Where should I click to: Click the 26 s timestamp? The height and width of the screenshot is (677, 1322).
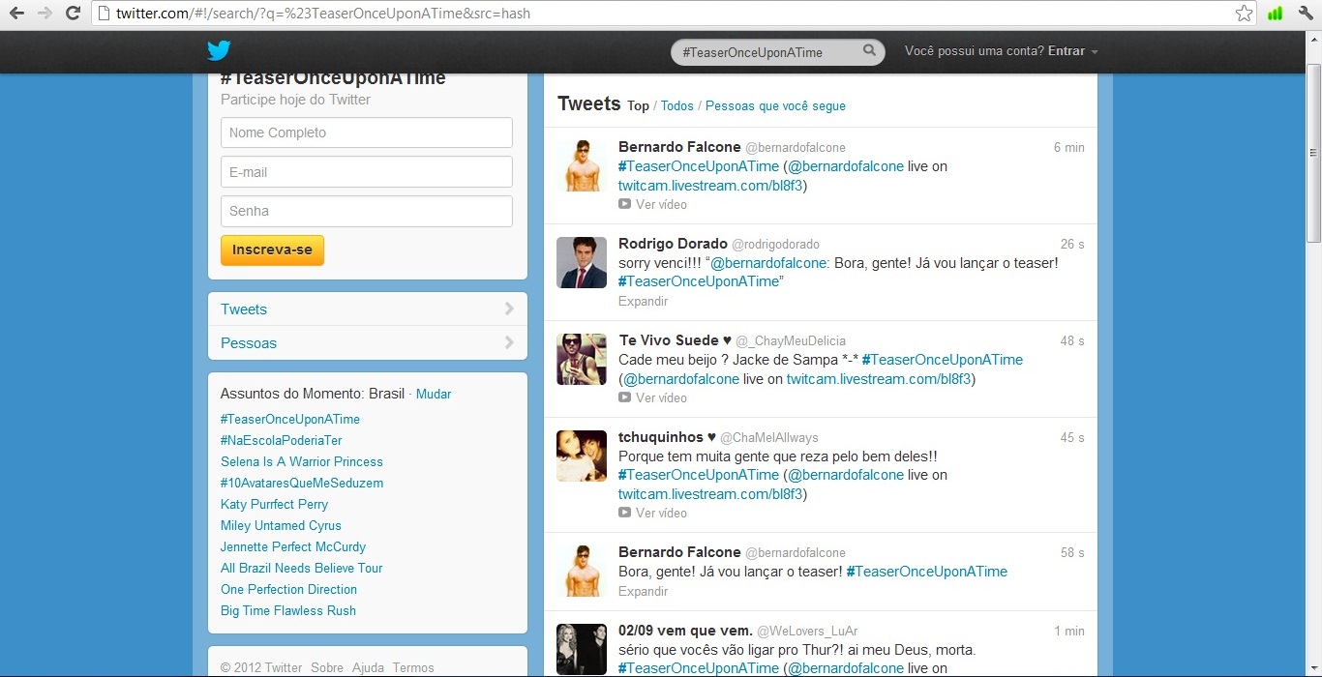click(1072, 244)
